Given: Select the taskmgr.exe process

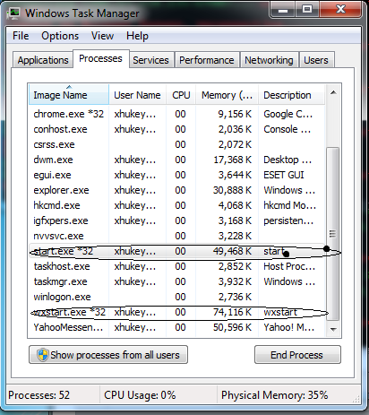Looking at the screenshot, I should pyautogui.click(x=176, y=281).
